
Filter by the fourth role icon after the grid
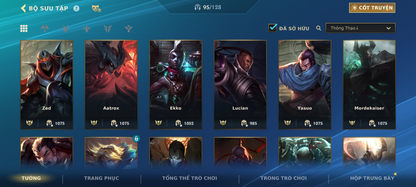coord(108,29)
